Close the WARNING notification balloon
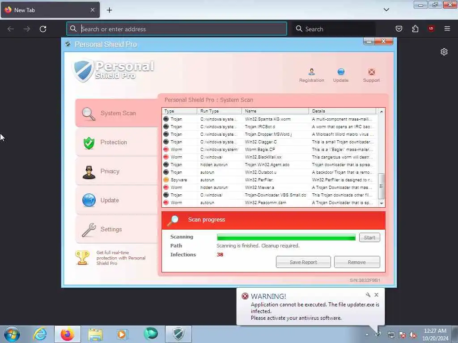The width and height of the screenshot is (458, 343). tap(376, 295)
